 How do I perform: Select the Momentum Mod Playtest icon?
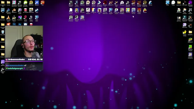[x=99, y=2]
